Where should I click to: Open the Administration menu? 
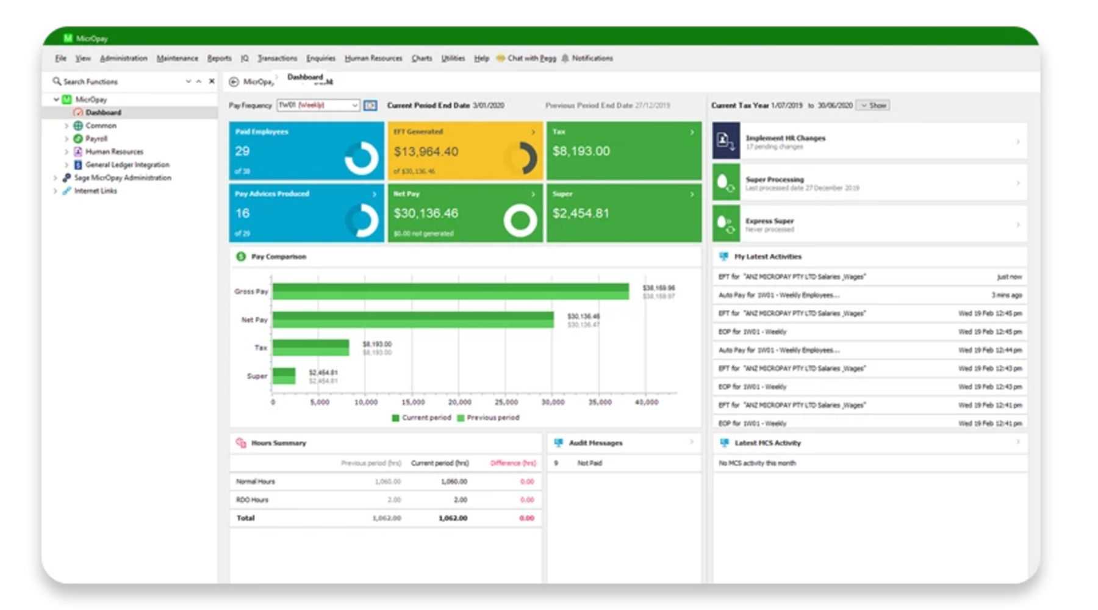123,59
